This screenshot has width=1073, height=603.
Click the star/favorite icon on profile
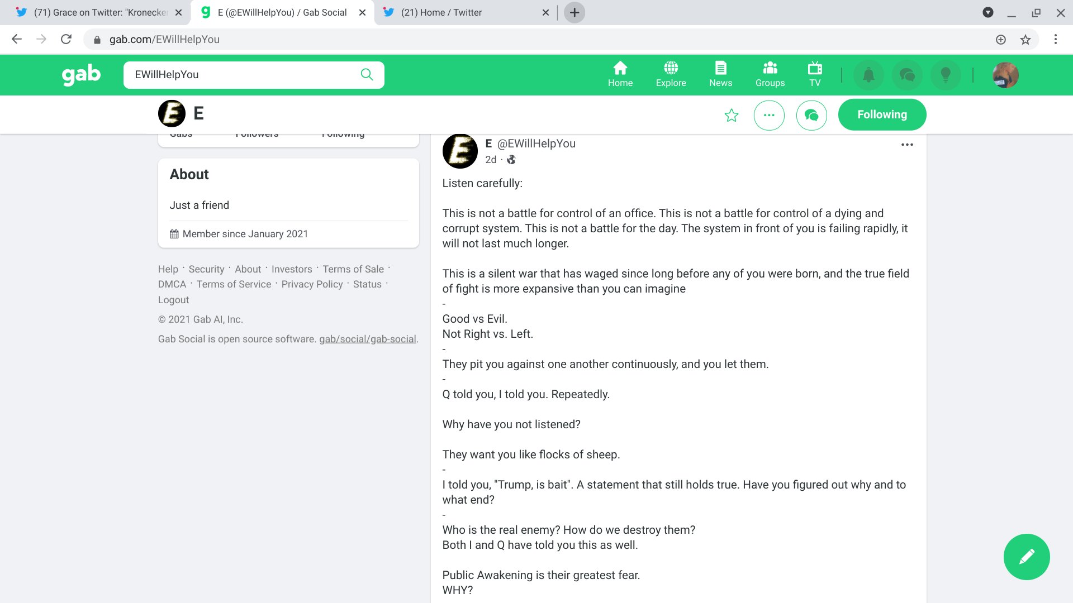pos(731,115)
